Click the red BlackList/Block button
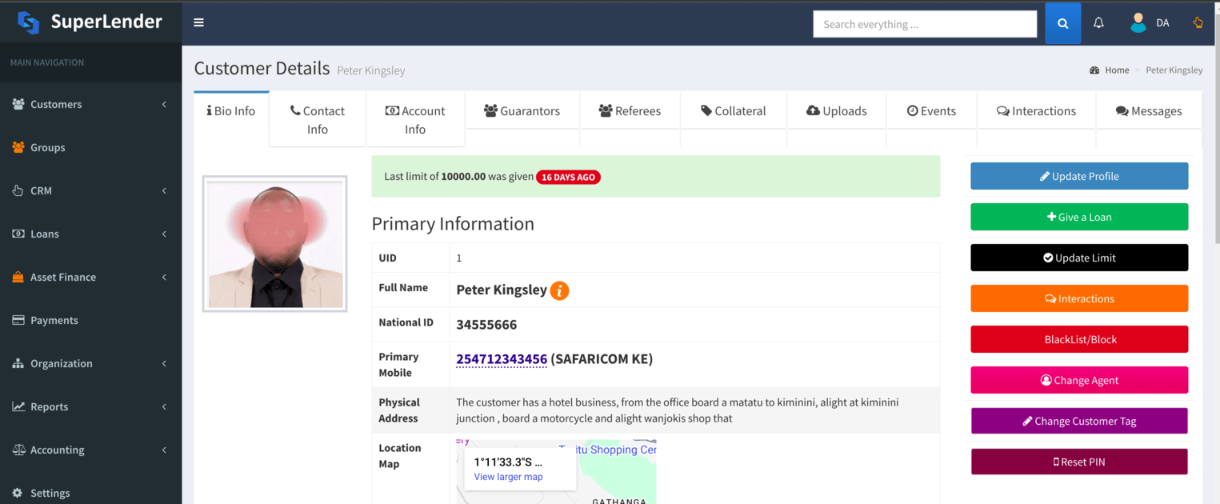1220x504 pixels. click(x=1079, y=339)
